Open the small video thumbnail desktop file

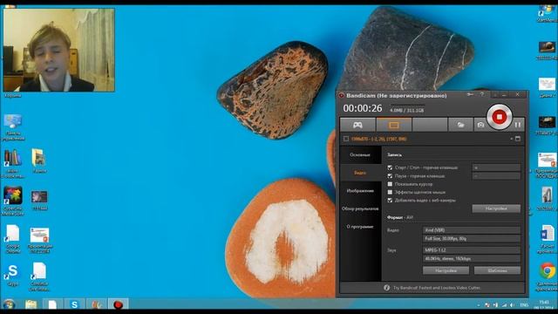pyautogui.click(x=39, y=201)
